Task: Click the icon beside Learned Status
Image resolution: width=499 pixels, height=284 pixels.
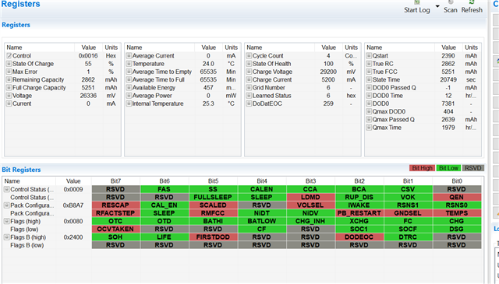Action: (249, 95)
